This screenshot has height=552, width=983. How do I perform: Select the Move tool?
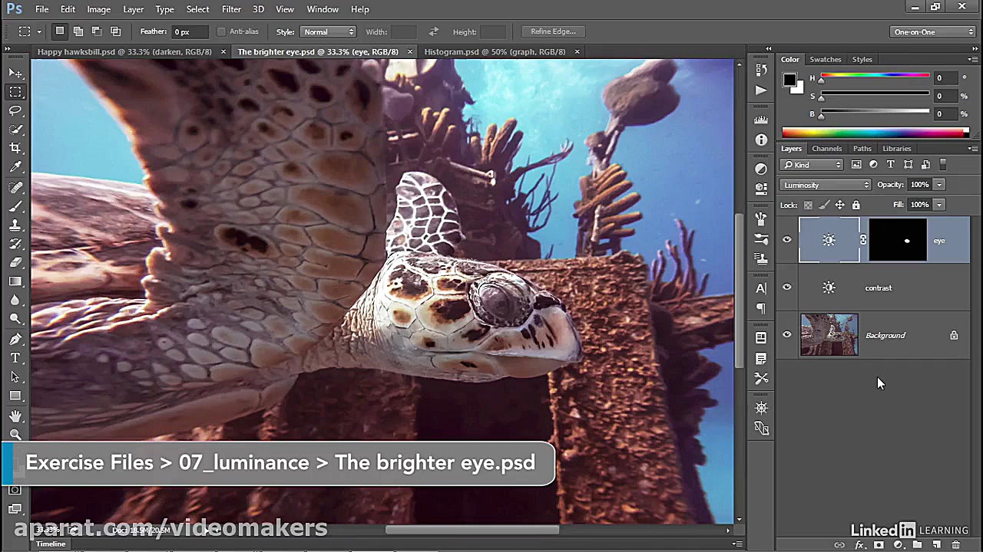click(15, 73)
